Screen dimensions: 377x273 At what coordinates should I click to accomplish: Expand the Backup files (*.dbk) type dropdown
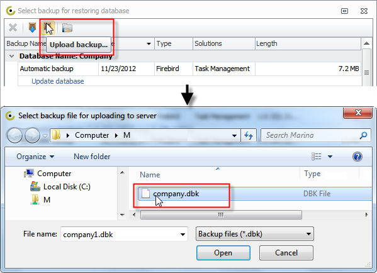pos(308,234)
